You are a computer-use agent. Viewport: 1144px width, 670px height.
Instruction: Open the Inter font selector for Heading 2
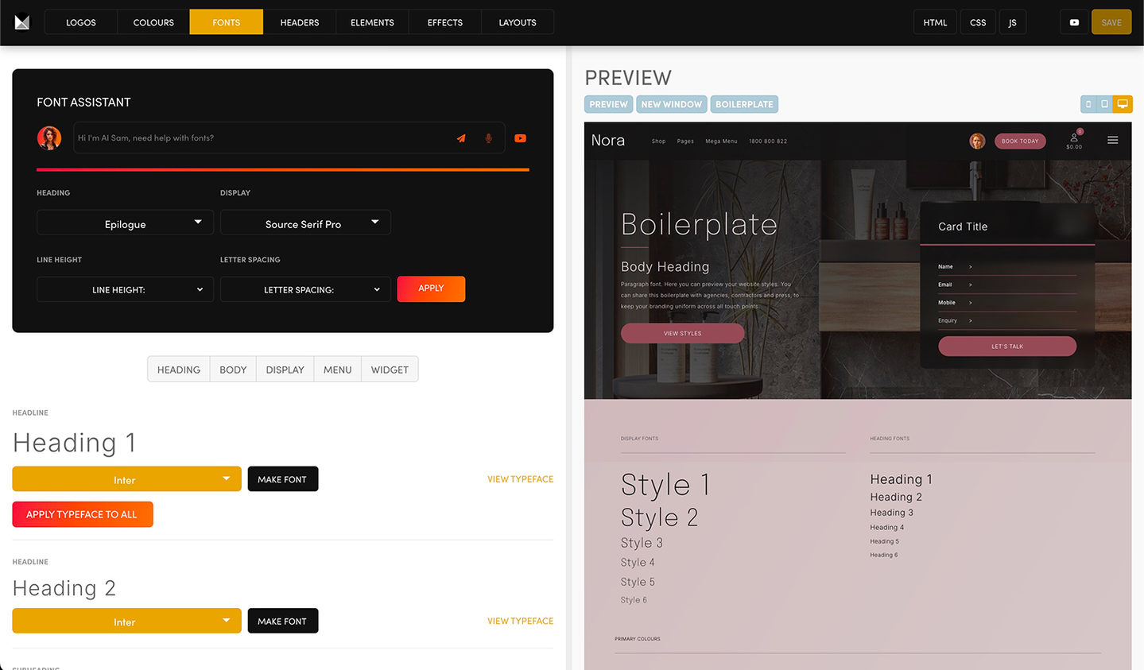coord(126,622)
